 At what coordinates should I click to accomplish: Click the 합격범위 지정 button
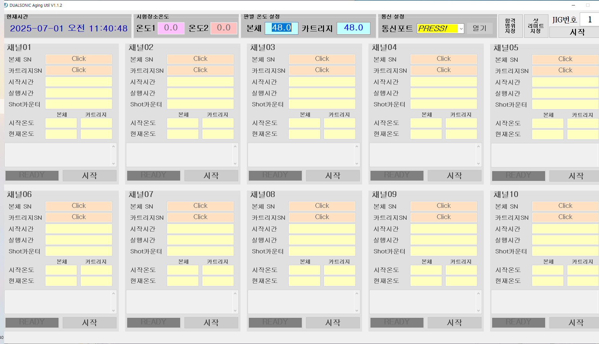(510, 26)
